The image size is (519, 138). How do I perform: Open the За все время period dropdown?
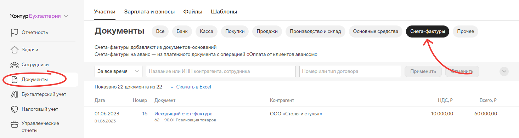(x=118, y=71)
